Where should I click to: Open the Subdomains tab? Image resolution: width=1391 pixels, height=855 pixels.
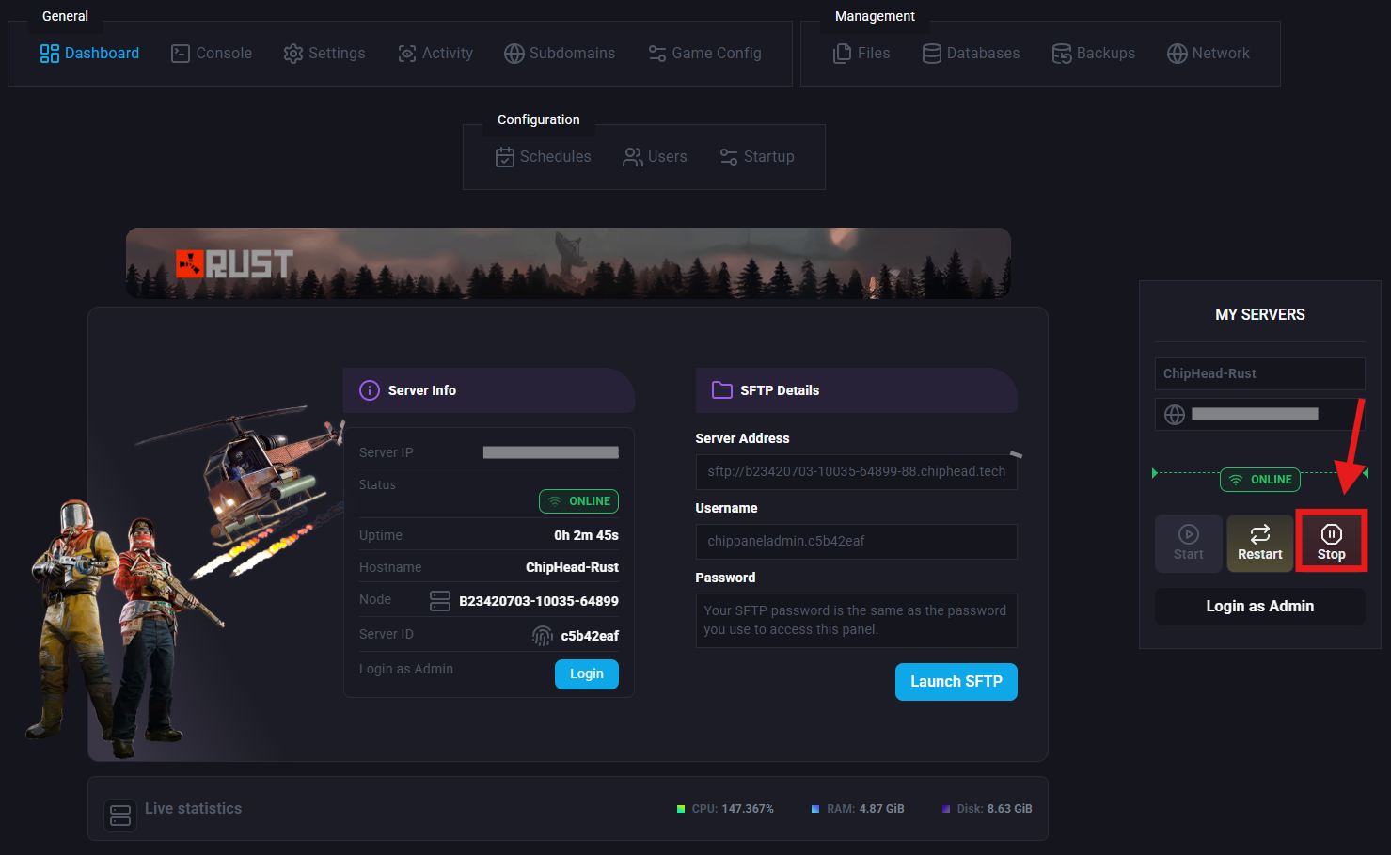coord(560,54)
